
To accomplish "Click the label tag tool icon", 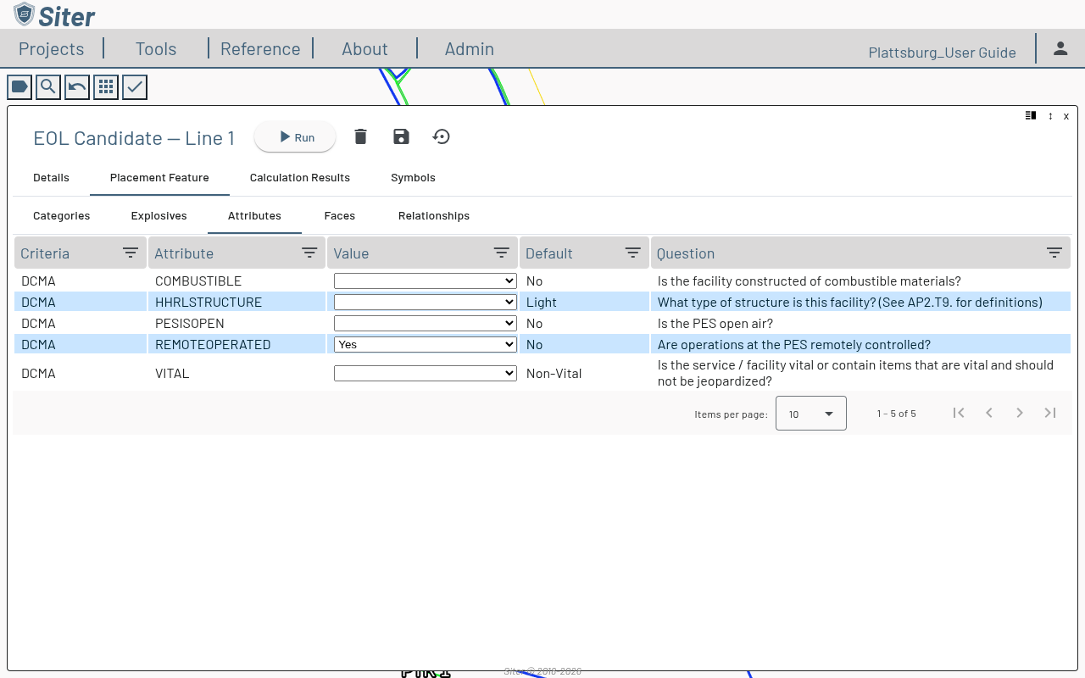I will coord(19,86).
